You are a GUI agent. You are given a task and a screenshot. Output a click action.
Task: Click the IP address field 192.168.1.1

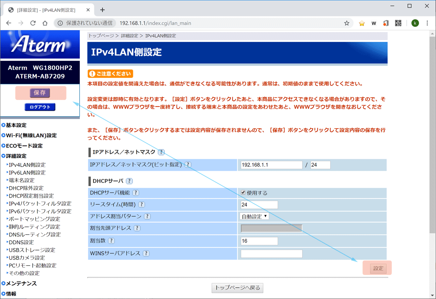[x=271, y=165]
